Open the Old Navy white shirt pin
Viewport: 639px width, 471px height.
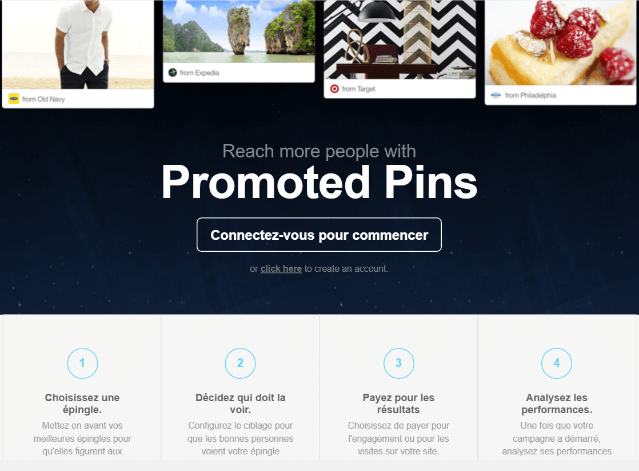[x=78, y=44]
